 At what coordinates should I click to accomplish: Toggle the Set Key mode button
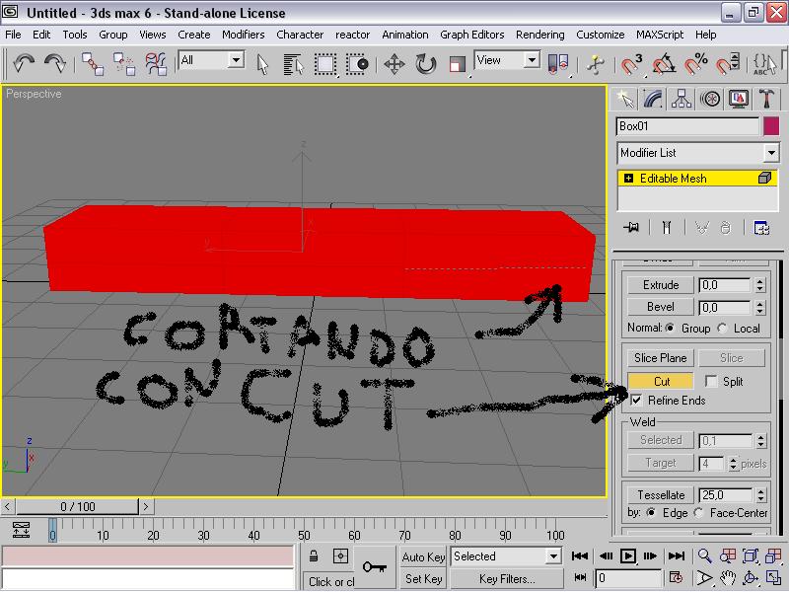[x=424, y=579]
